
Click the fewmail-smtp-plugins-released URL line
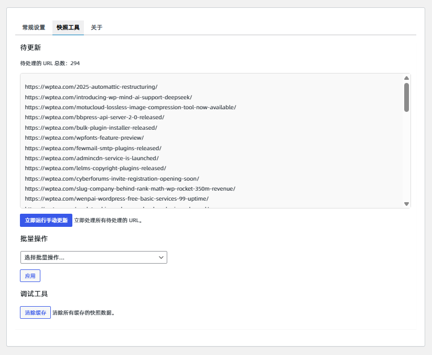93,148
